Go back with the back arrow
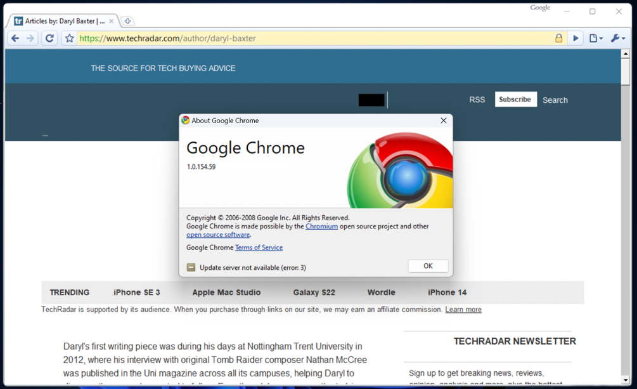The height and width of the screenshot is (389, 637). point(15,38)
